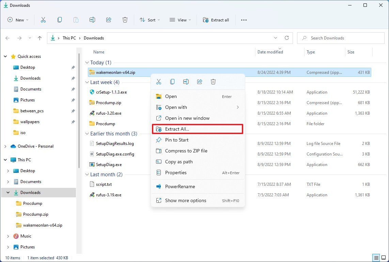Open the Sort dropdown
Image resolution: width=389 pixels, height=262 pixels.
pos(149,20)
